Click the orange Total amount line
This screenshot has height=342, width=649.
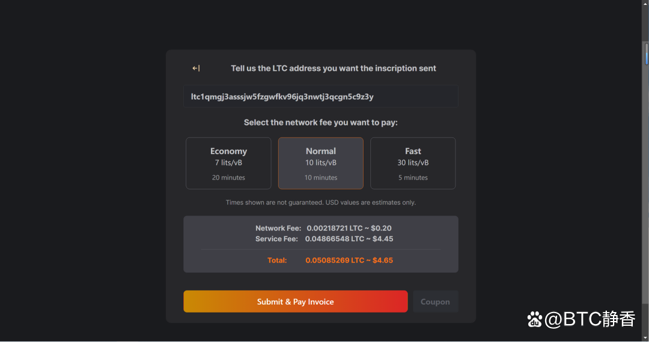coord(330,260)
